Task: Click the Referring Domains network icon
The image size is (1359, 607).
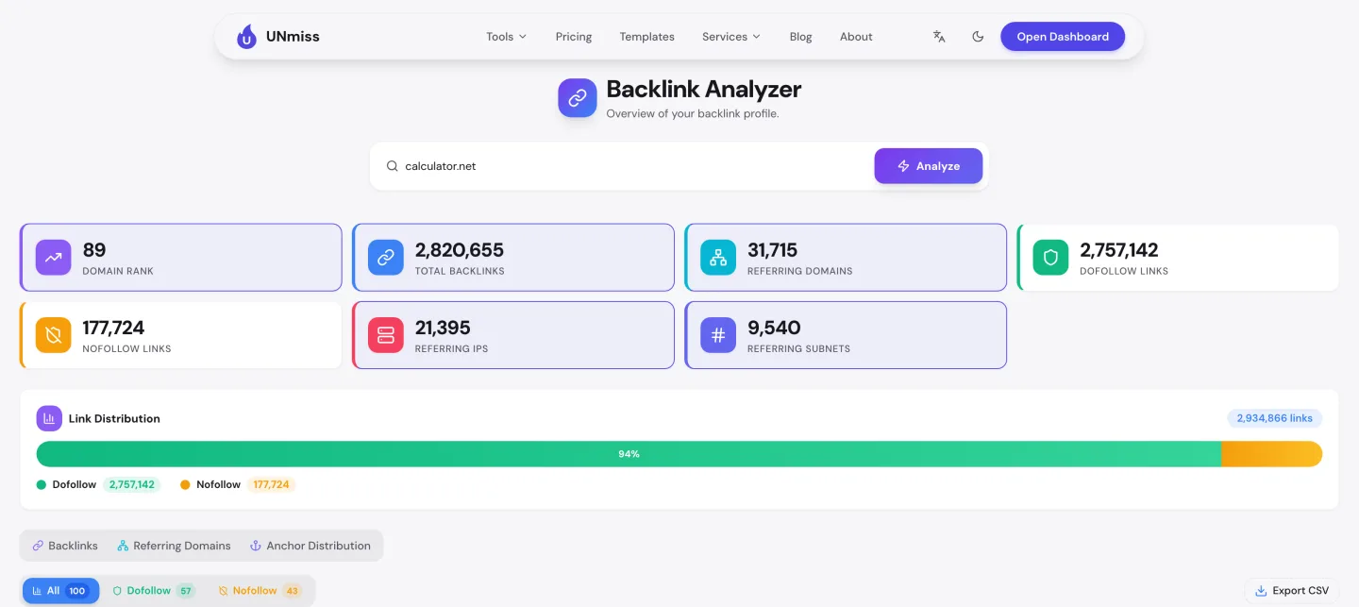Action: pos(718,258)
